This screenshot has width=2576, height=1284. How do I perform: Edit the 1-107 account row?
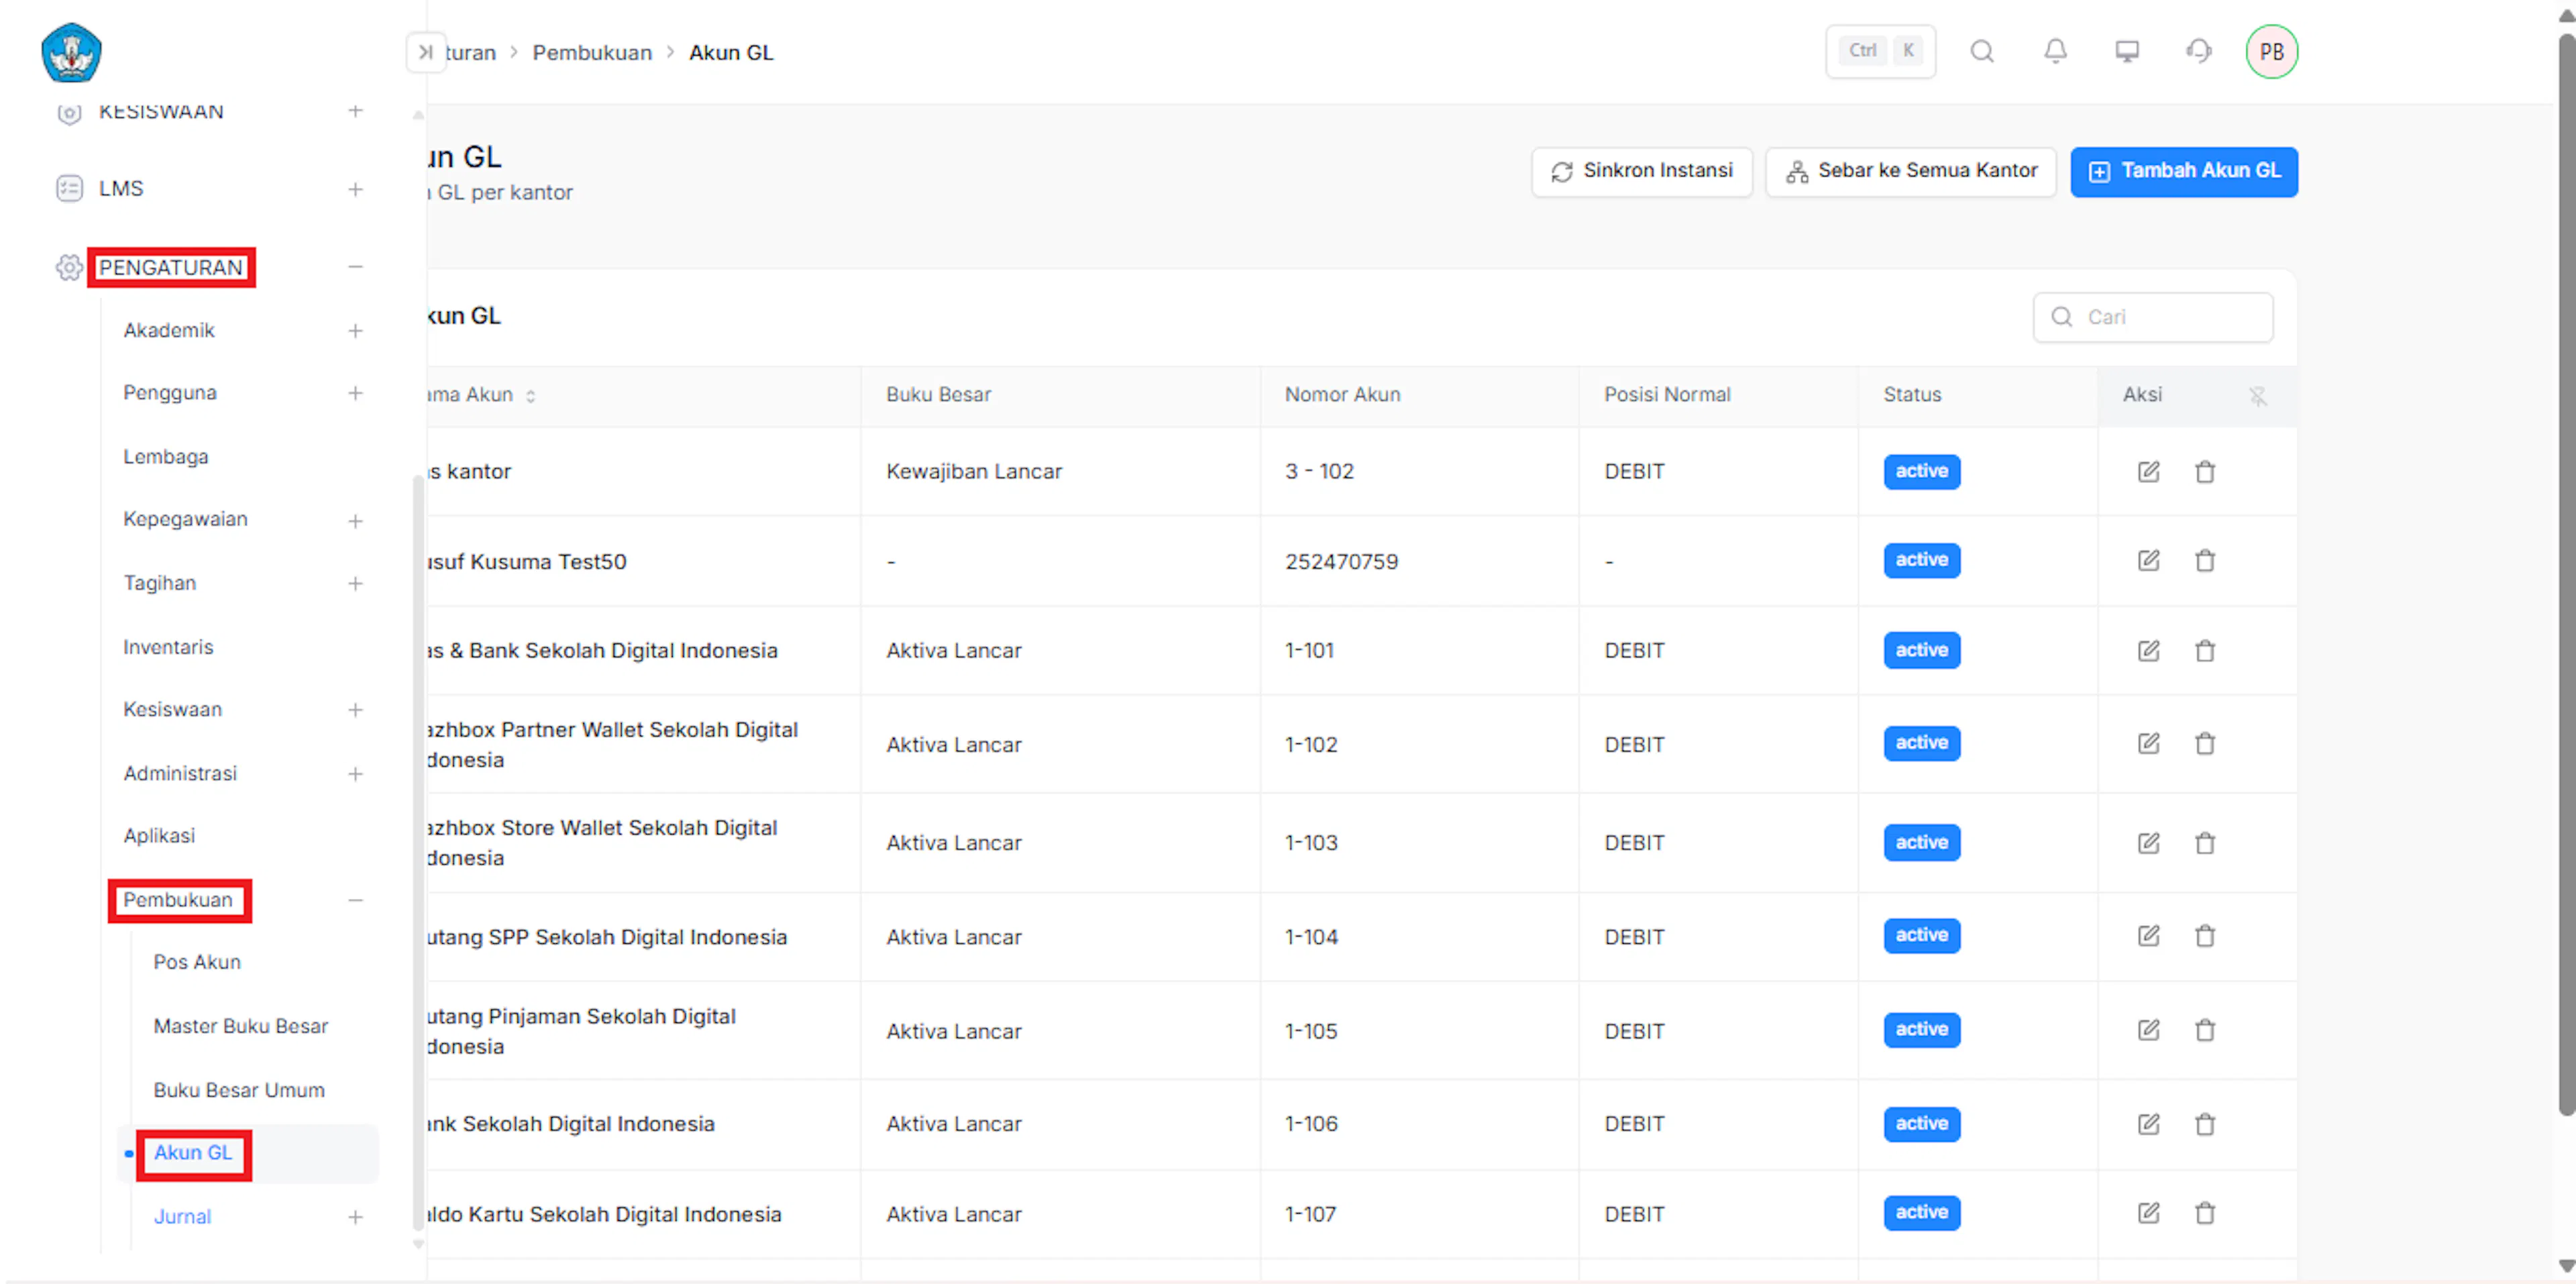pos(2148,1213)
